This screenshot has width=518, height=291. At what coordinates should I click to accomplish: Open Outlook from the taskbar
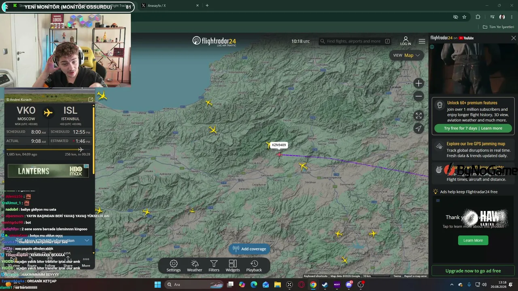pos(265,285)
